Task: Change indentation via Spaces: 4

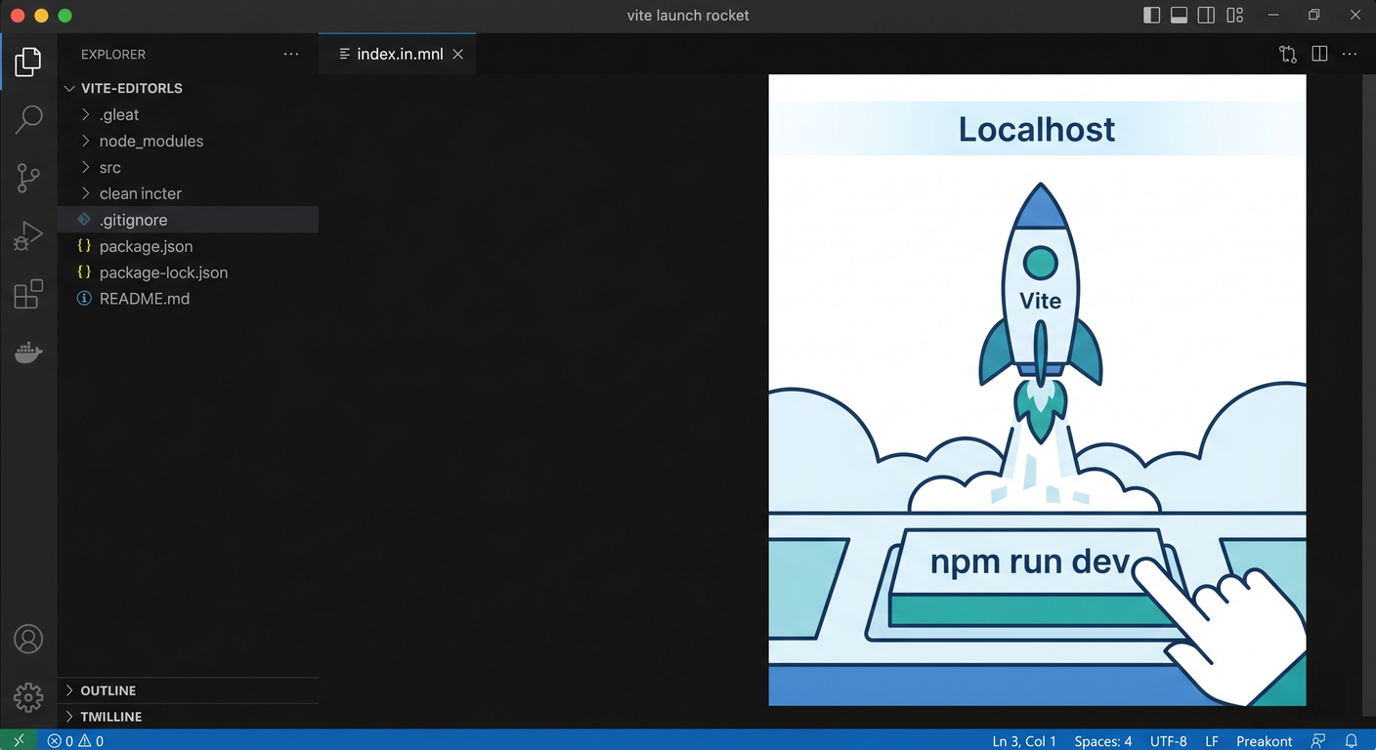Action: [1102, 741]
